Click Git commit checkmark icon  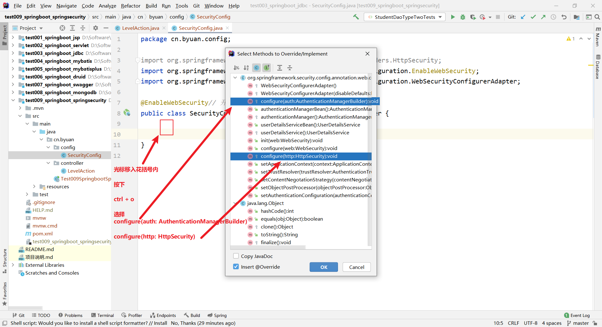pos(533,17)
